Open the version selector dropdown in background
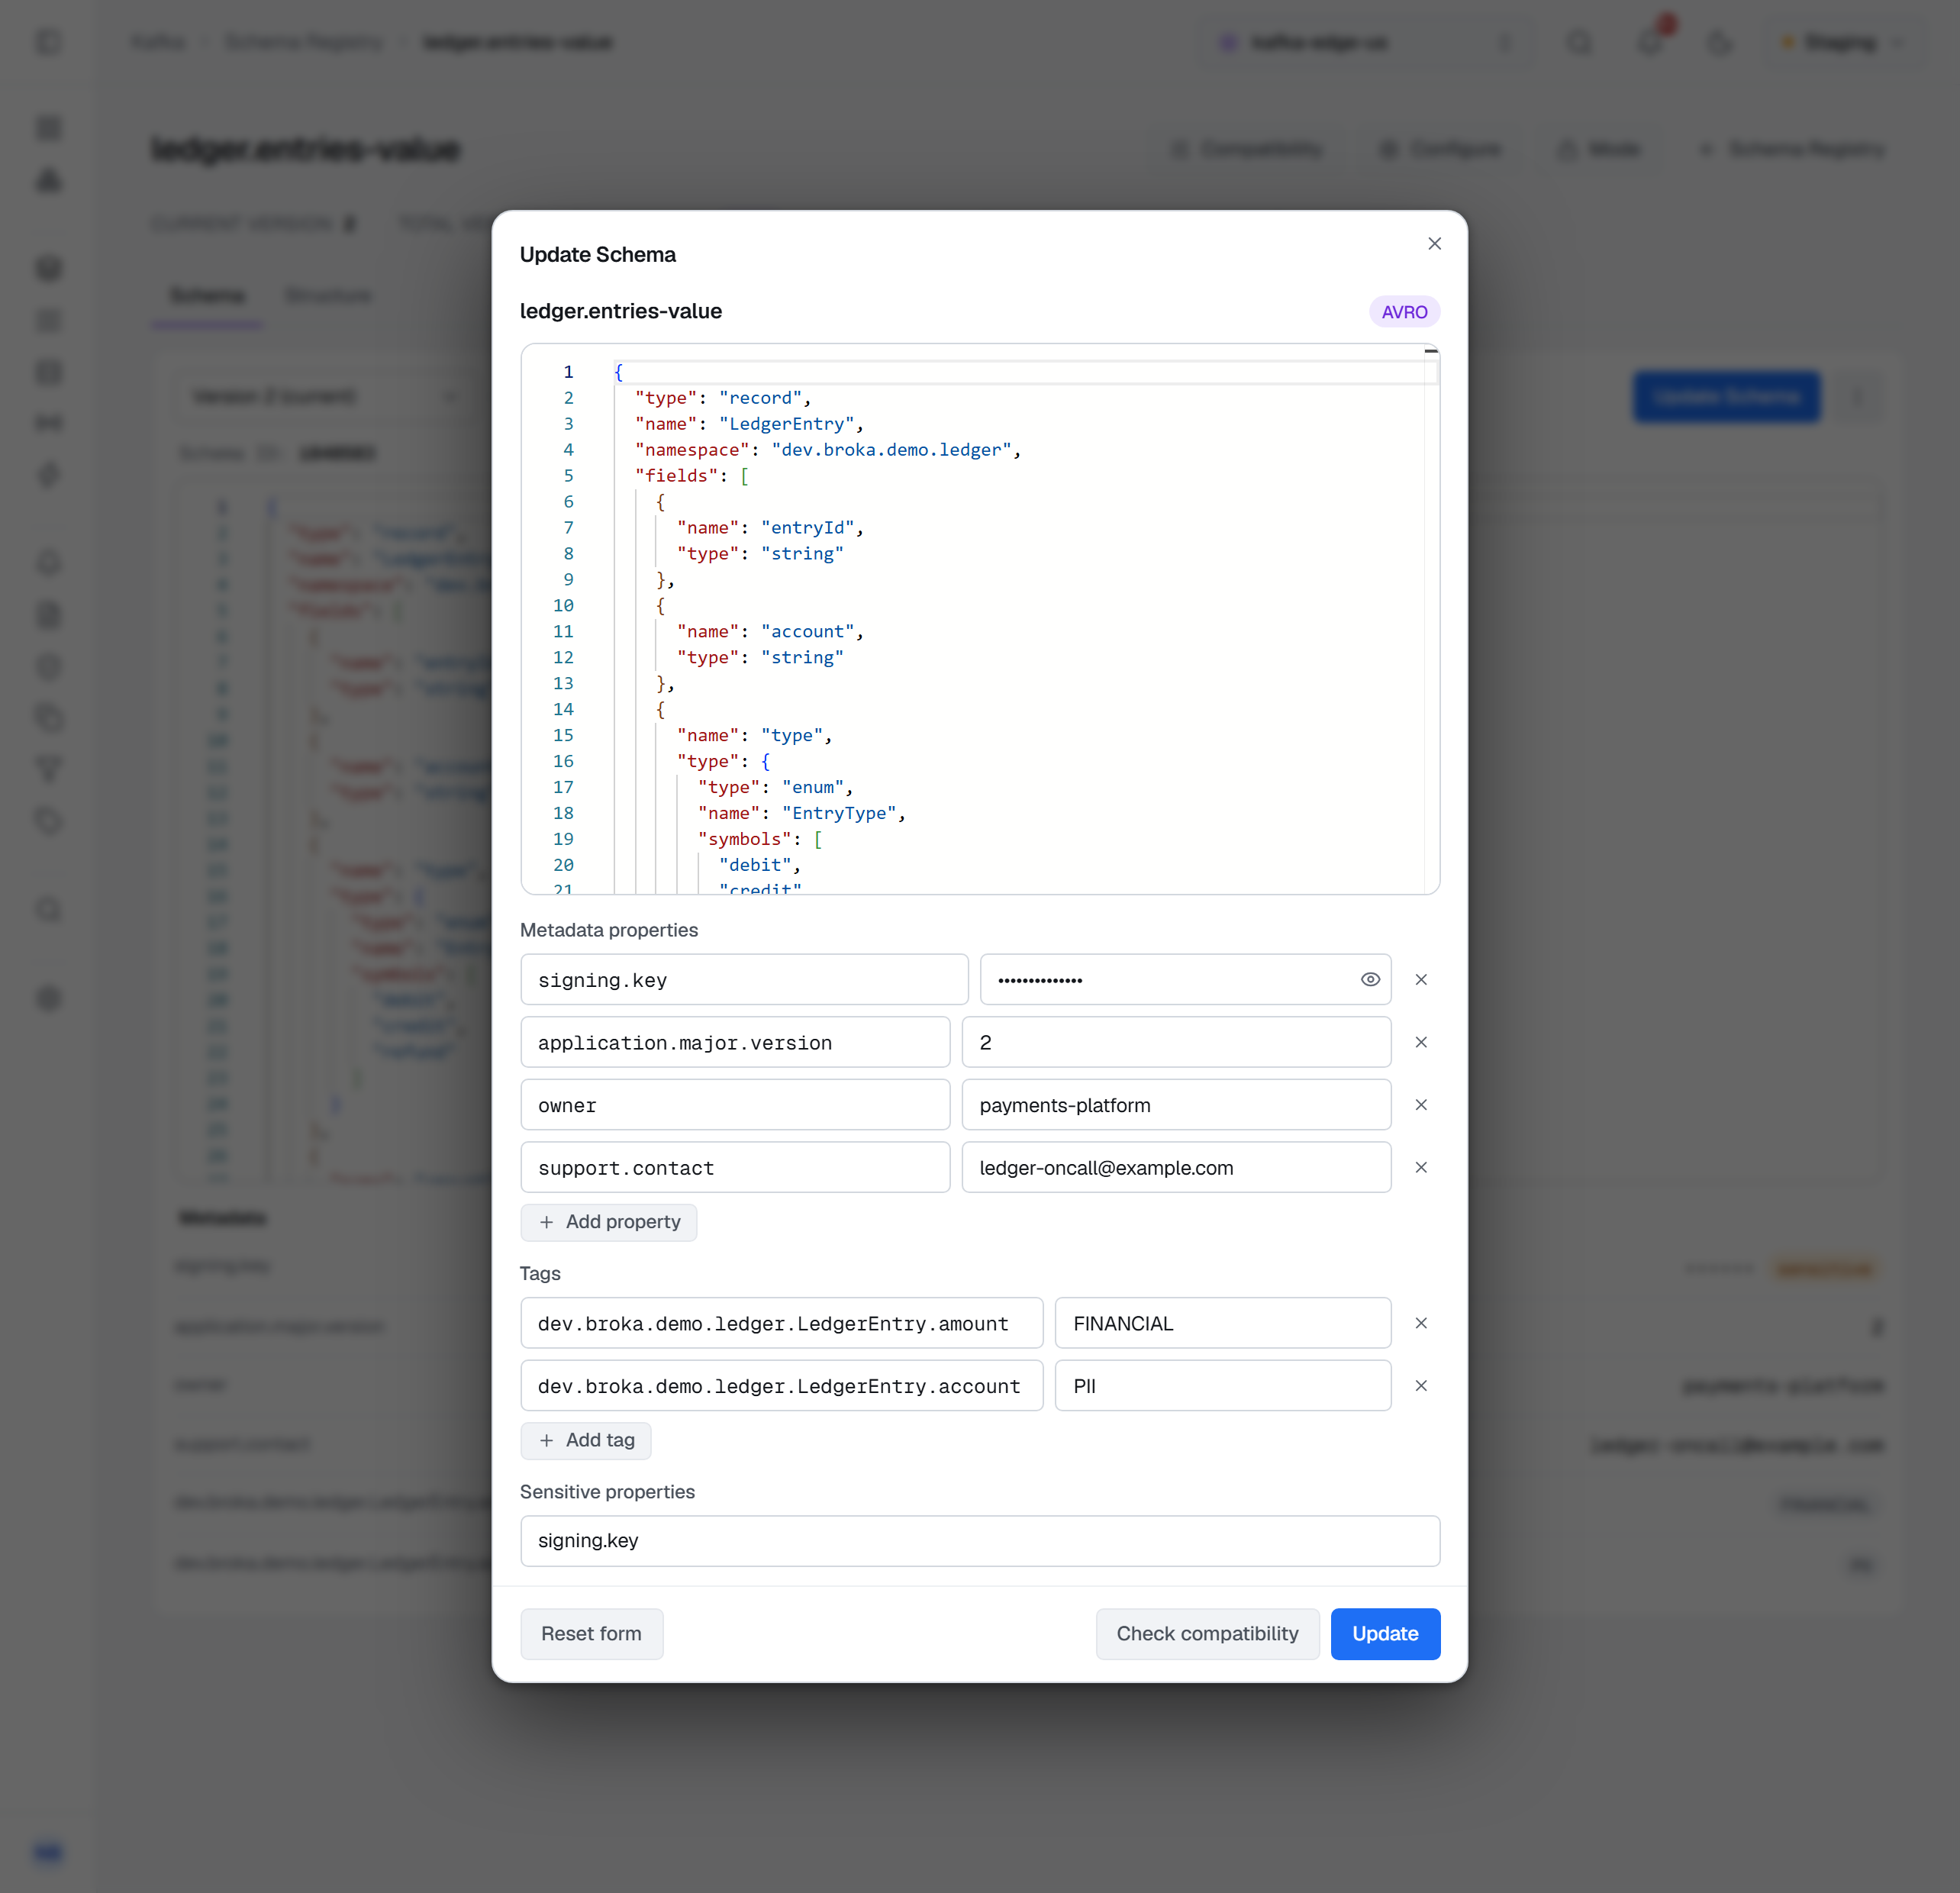The height and width of the screenshot is (1893, 1960). click(325, 397)
